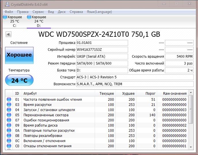Click status orb for attribute 0A row

(x=9, y=130)
